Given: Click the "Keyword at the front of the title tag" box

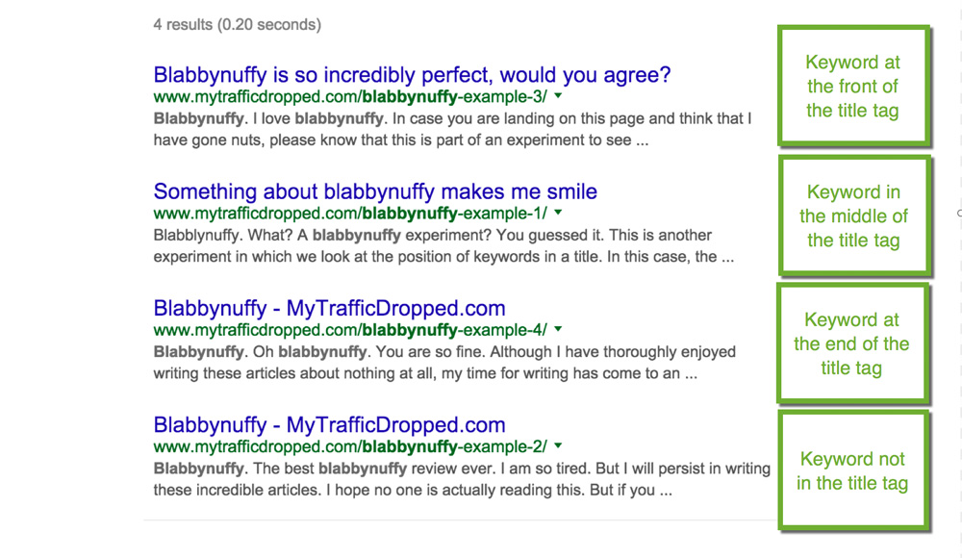Looking at the screenshot, I should pyautogui.click(x=852, y=87).
